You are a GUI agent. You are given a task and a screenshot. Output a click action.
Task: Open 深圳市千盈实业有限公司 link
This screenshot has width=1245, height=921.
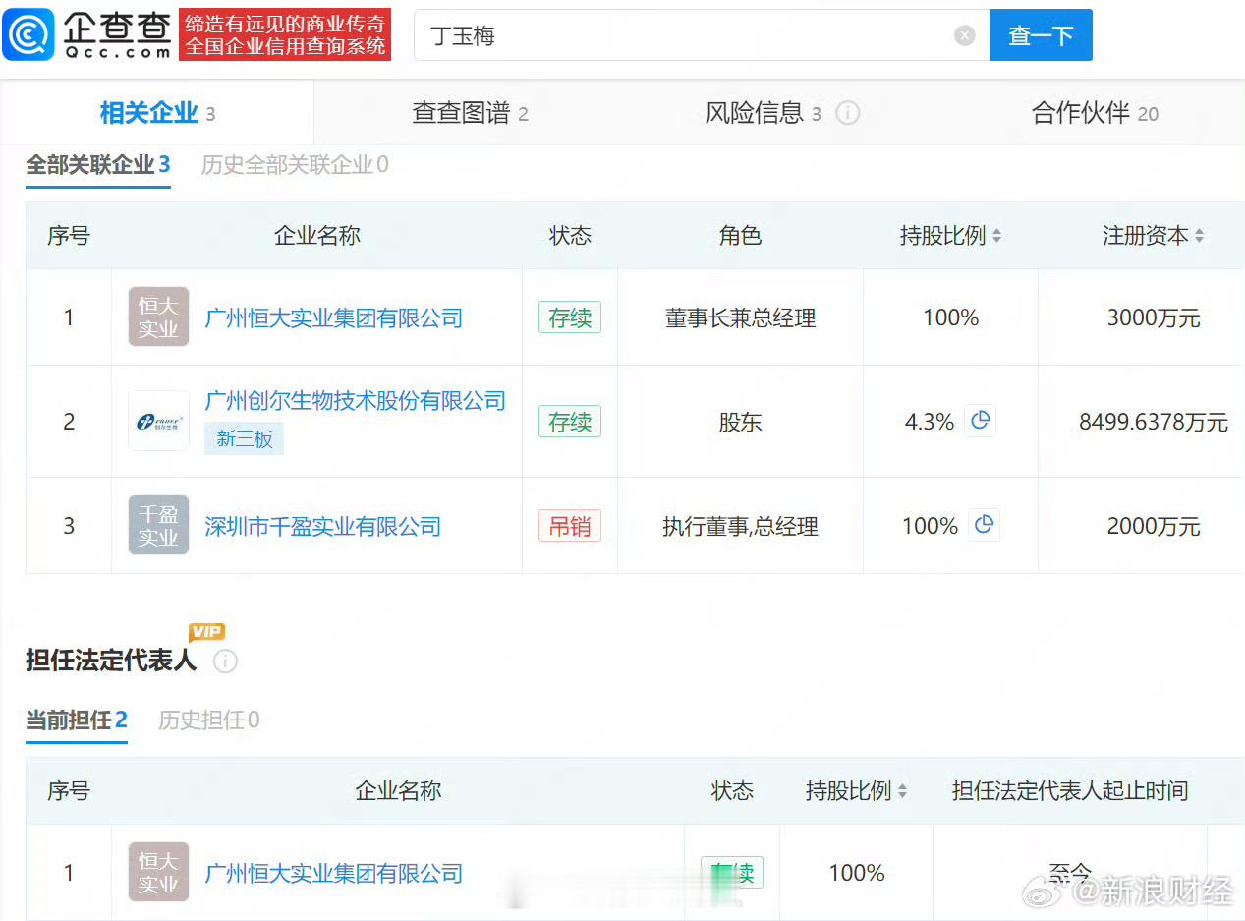(x=322, y=526)
